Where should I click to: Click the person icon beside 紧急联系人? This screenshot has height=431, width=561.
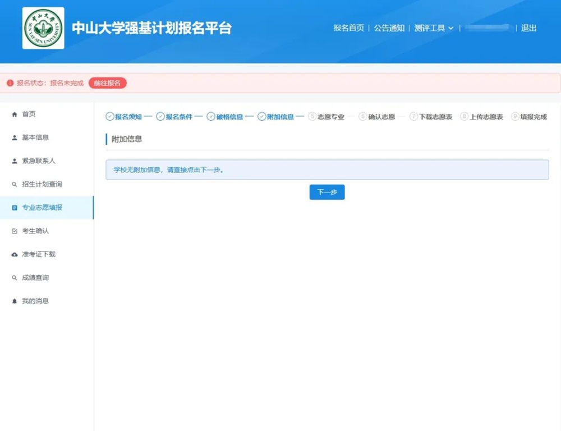(15, 161)
